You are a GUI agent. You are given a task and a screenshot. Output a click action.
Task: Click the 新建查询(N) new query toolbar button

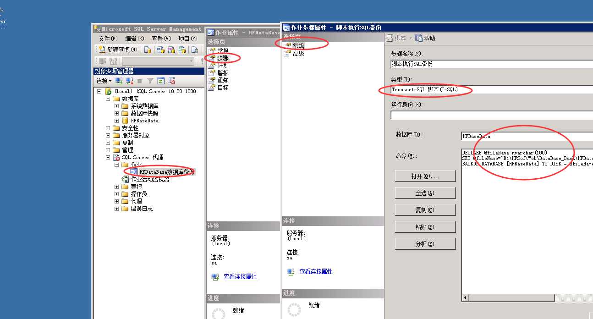coord(118,49)
